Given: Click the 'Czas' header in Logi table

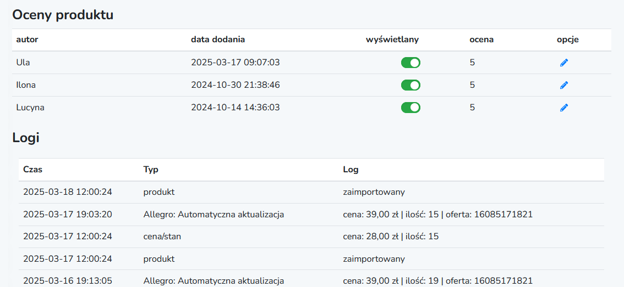Looking at the screenshot, I should click(x=32, y=170).
